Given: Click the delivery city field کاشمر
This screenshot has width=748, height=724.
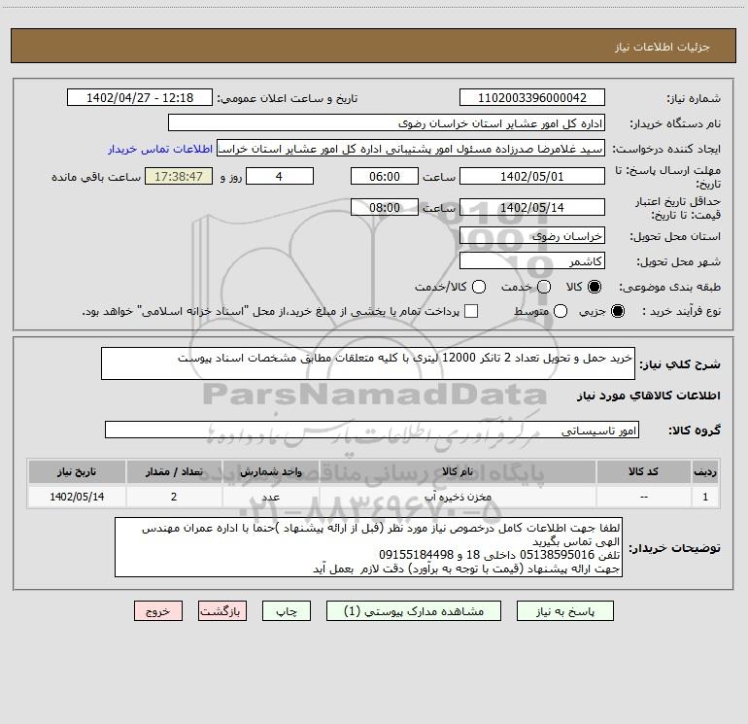Looking at the screenshot, I should point(532,261).
